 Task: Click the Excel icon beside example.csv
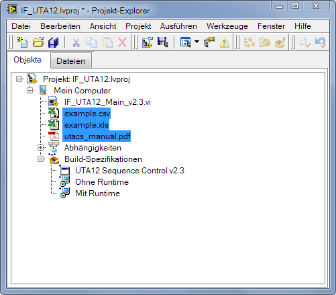(x=54, y=113)
